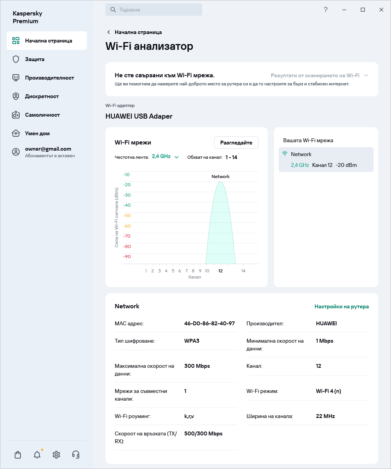Expand Wi-Fi scan results dropdown
The height and width of the screenshot is (469, 391).
coord(319,75)
